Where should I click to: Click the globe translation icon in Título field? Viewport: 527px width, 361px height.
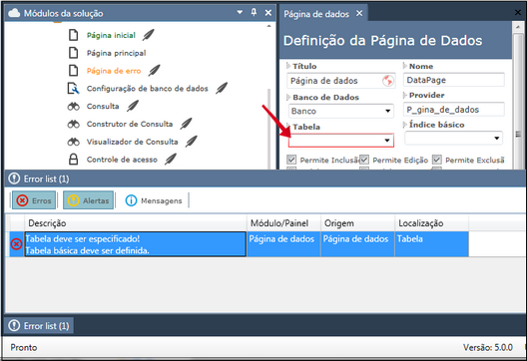(x=388, y=81)
